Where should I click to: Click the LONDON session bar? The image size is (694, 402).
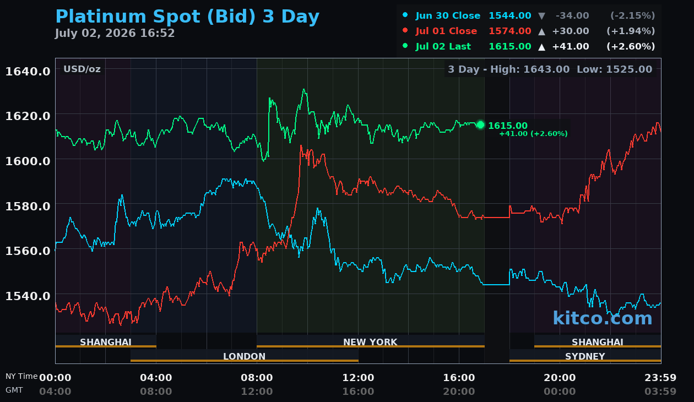245,356
